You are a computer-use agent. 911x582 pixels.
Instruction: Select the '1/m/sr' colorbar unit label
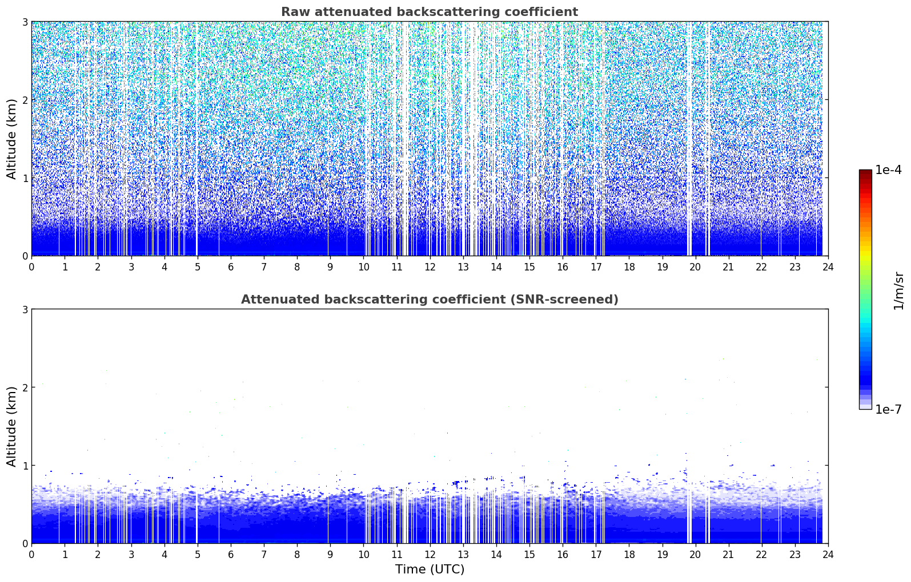(x=898, y=290)
